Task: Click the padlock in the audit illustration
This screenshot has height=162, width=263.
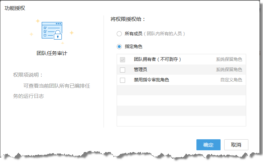Action: 57,35
